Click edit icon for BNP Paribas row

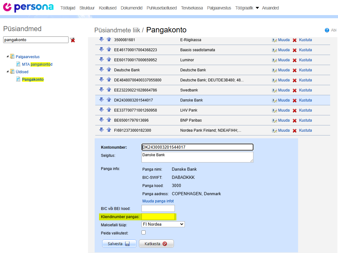pyautogui.click(x=274, y=120)
